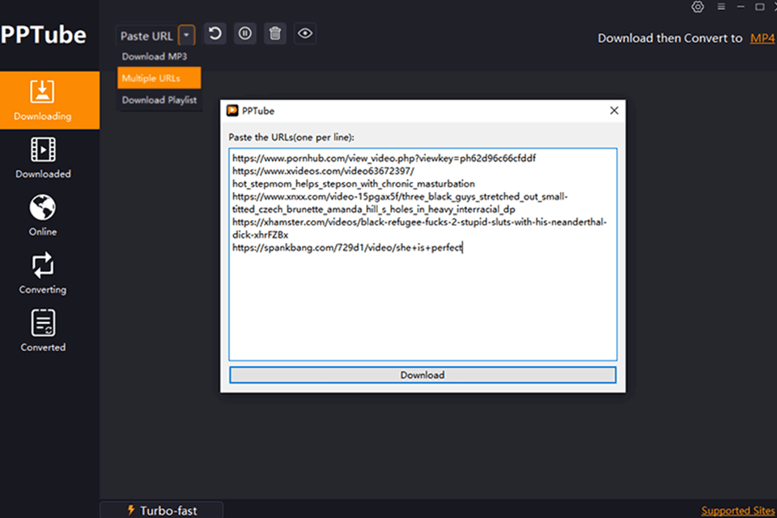The width and height of the screenshot is (777, 518).
Task: Open the Downloading section in sidebar
Action: [x=49, y=100]
